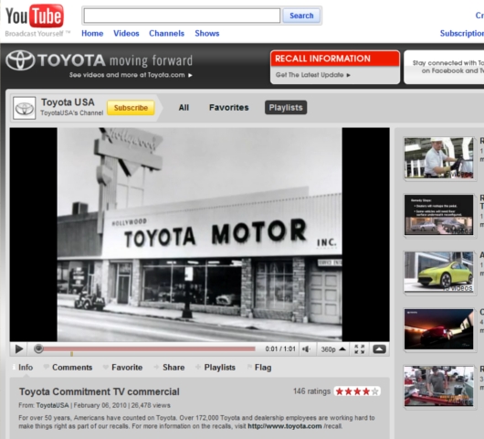Select the Favorites tab
484x439 pixels.
click(228, 108)
